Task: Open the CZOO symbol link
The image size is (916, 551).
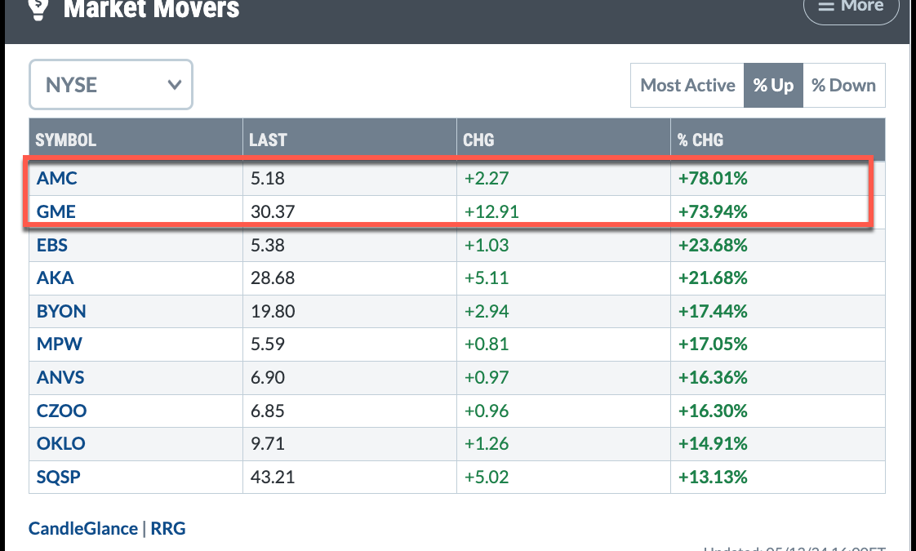Action: pos(62,411)
